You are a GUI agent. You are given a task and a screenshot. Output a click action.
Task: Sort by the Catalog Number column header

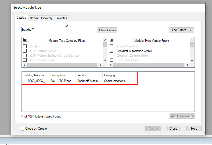(x=35, y=75)
